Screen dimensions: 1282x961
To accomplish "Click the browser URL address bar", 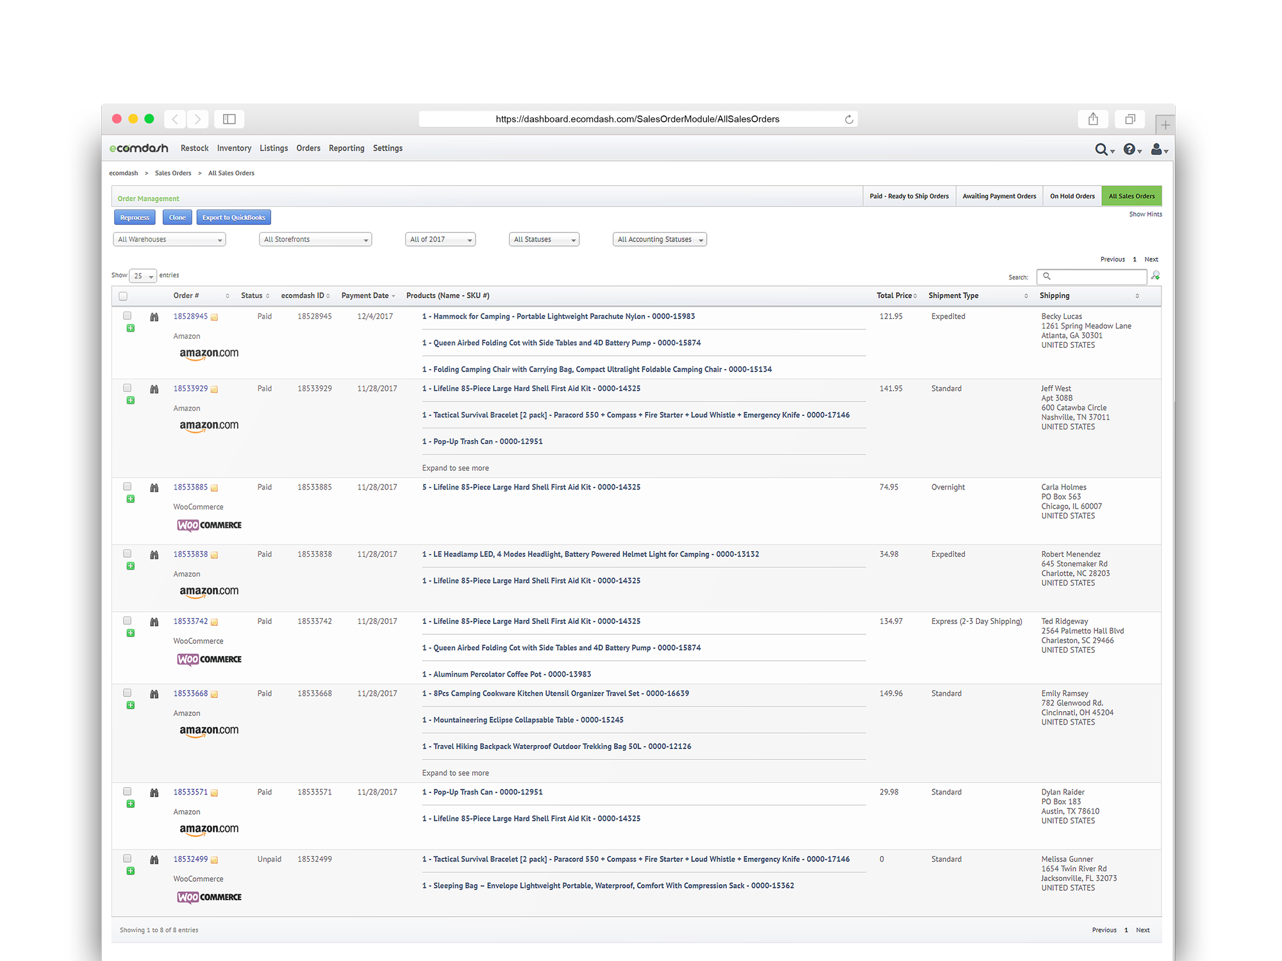I will (x=638, y=119).
